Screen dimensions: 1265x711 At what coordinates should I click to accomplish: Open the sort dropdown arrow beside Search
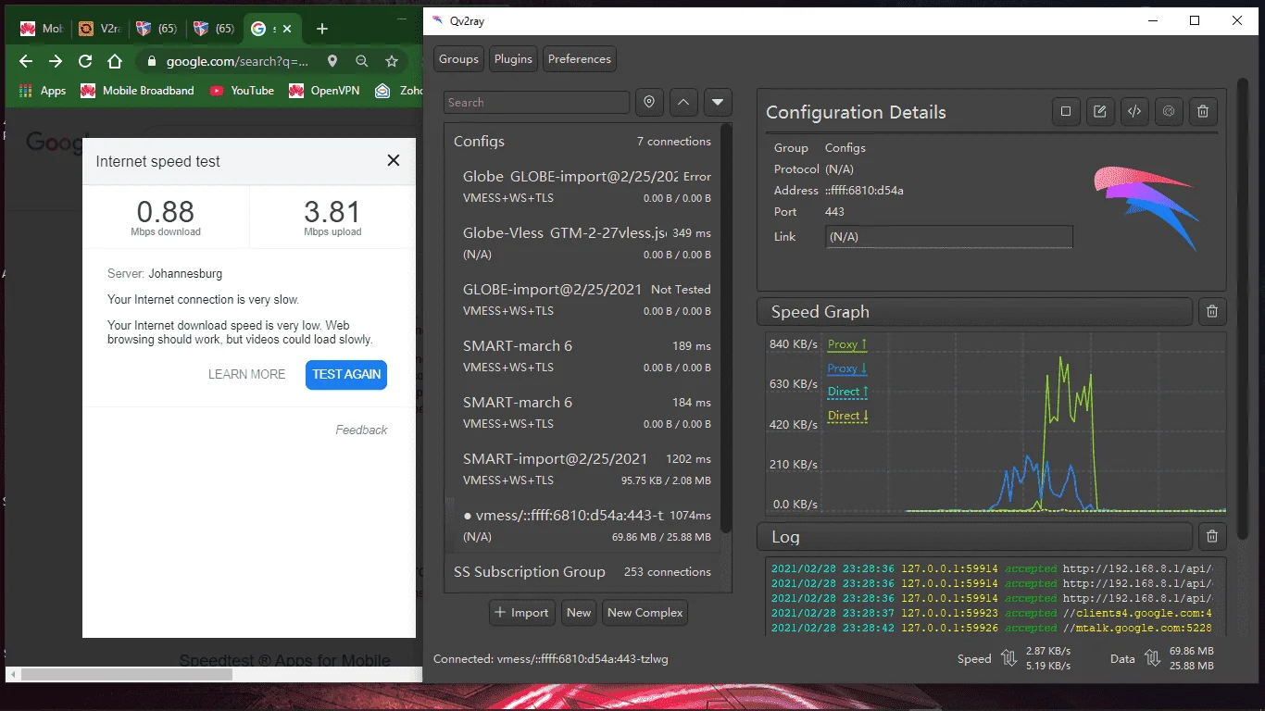(x=718, y=103)
